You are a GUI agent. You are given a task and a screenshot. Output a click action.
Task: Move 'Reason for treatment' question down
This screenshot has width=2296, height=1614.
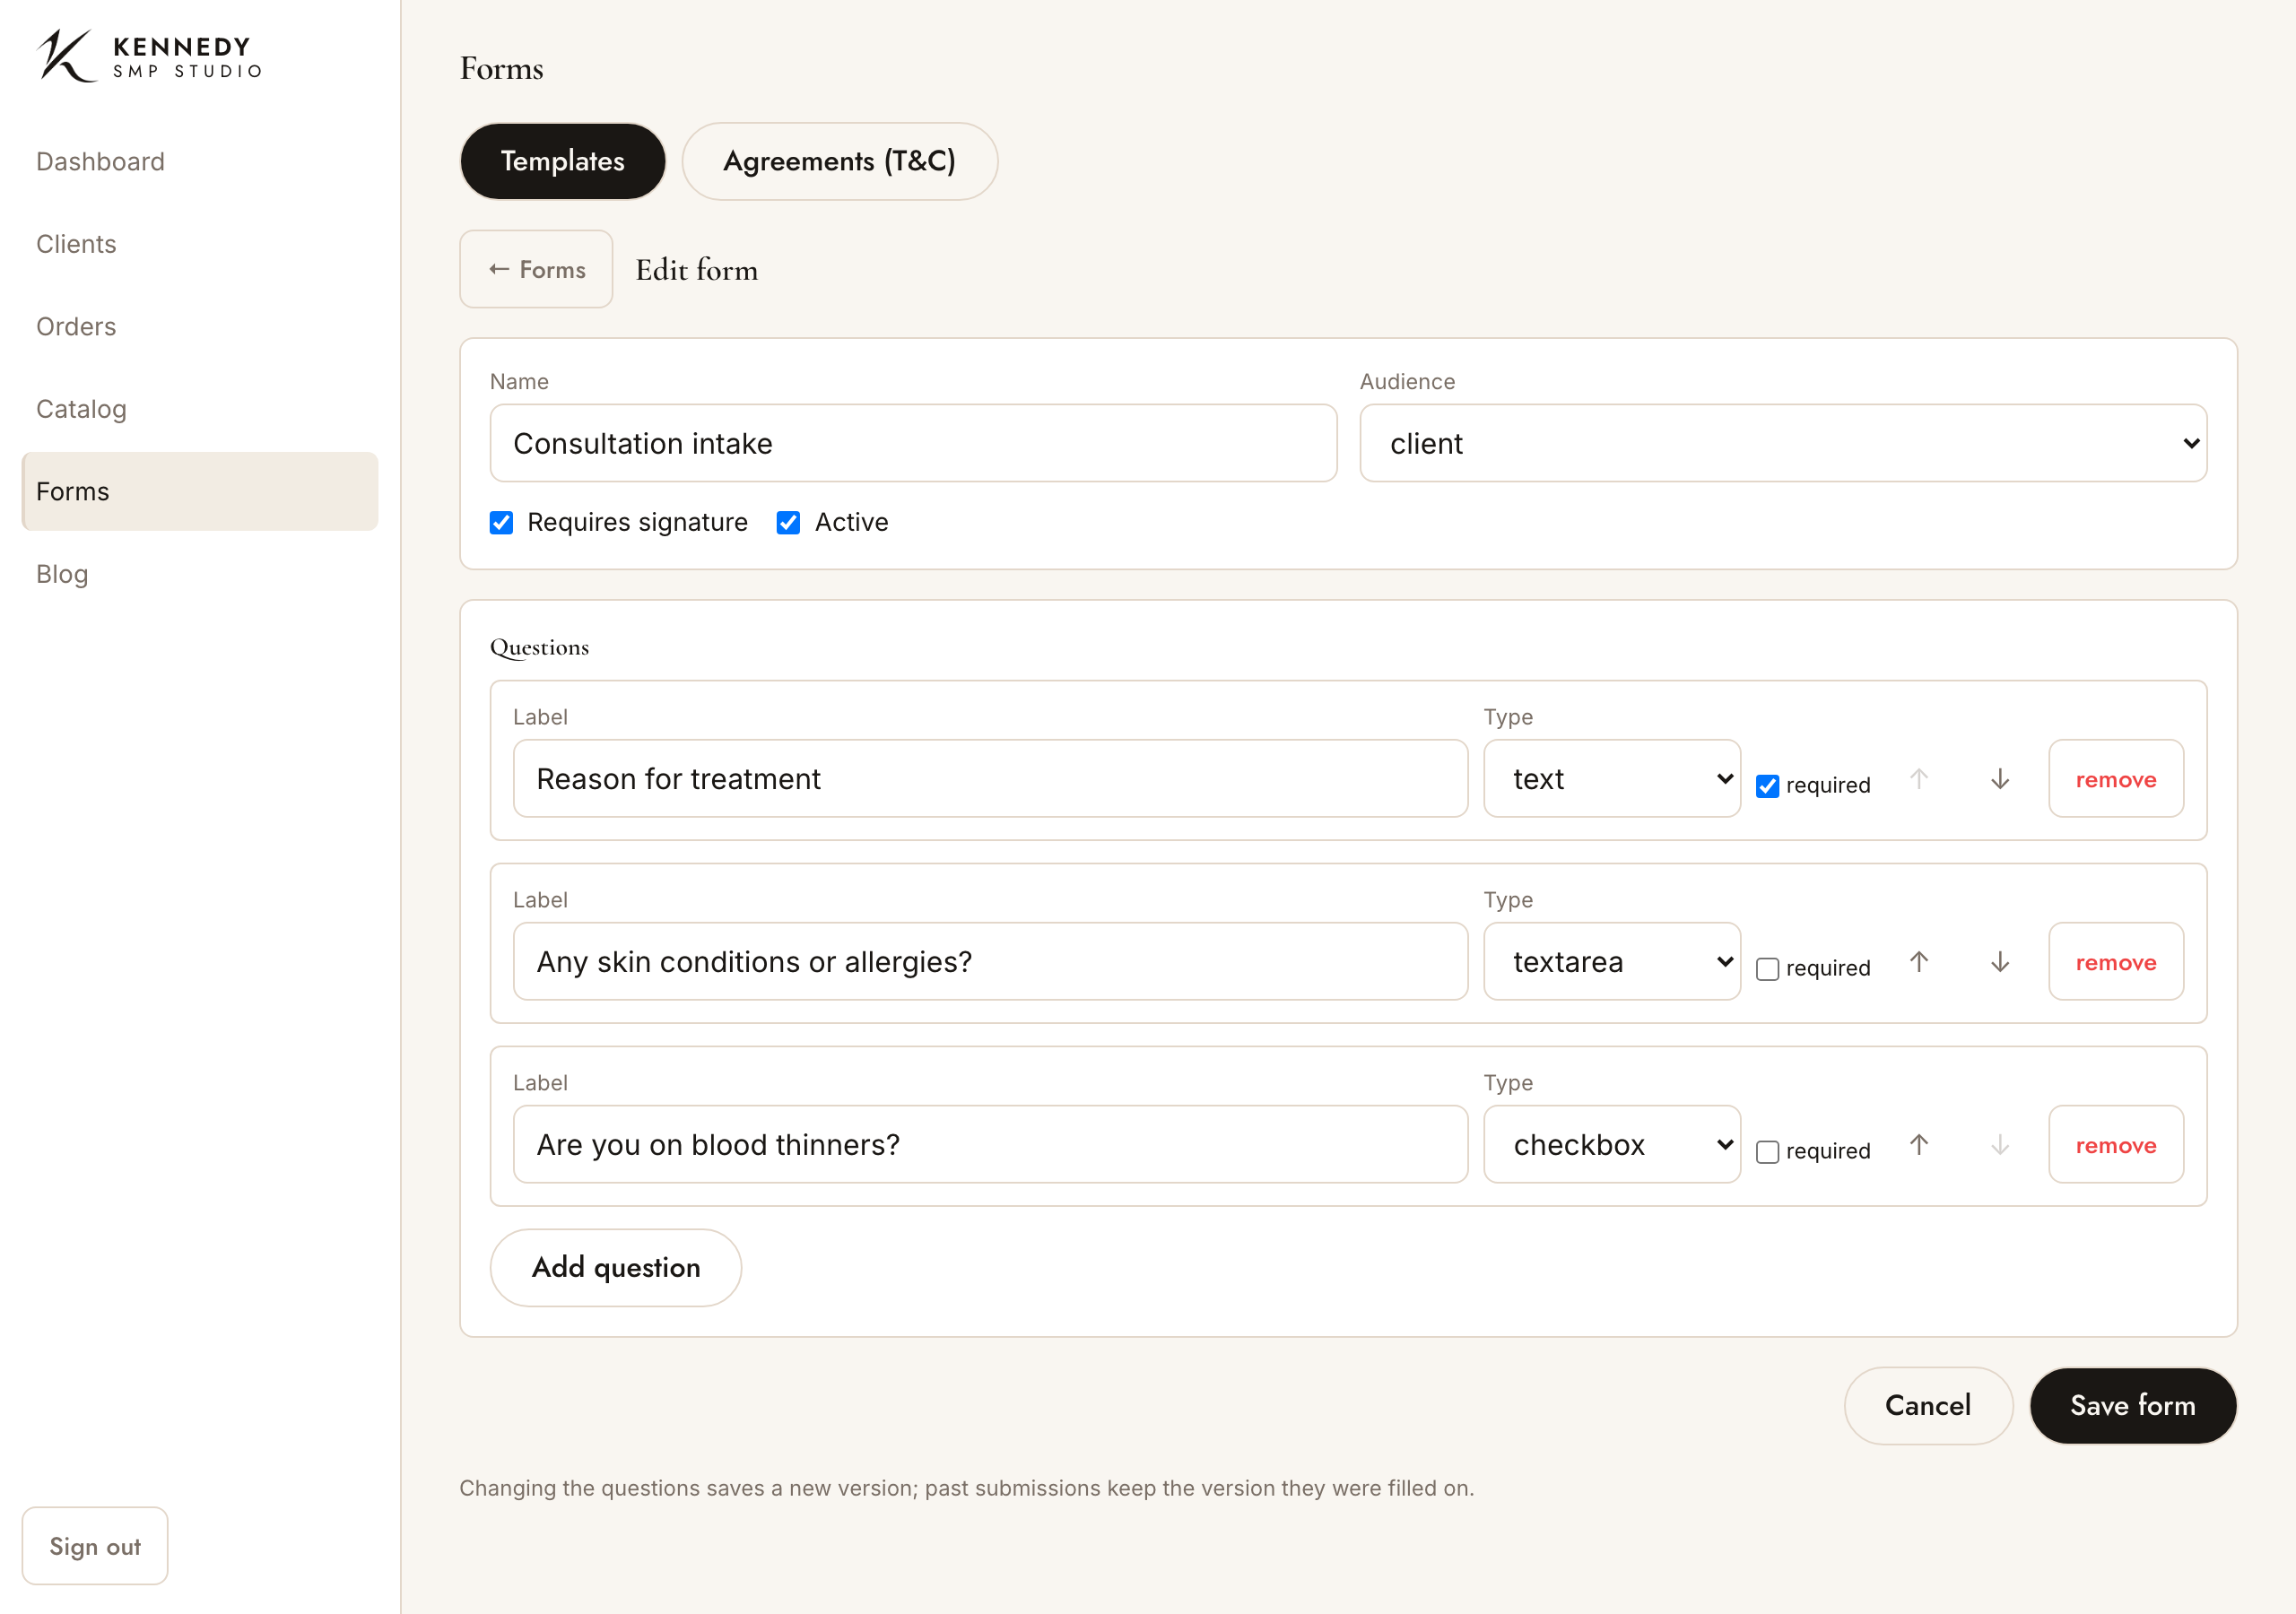[1999, 779]
